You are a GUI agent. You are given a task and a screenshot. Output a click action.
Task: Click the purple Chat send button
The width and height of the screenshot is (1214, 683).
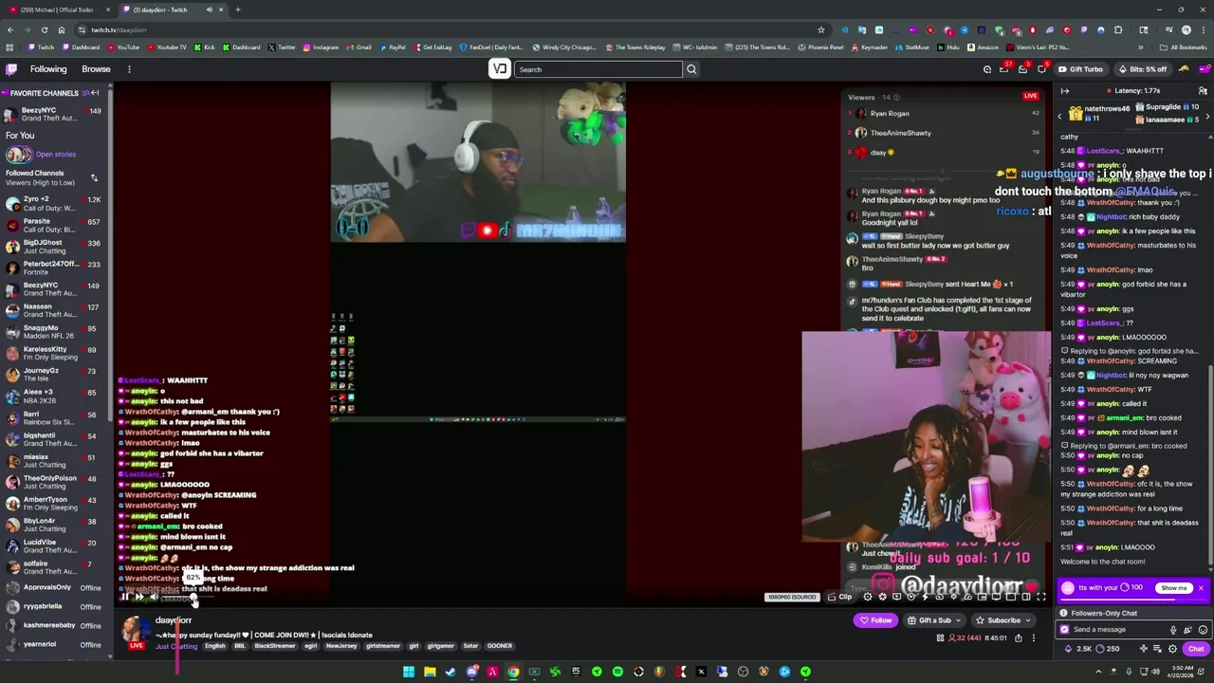pyautogui.click(x=1196, y=649)
